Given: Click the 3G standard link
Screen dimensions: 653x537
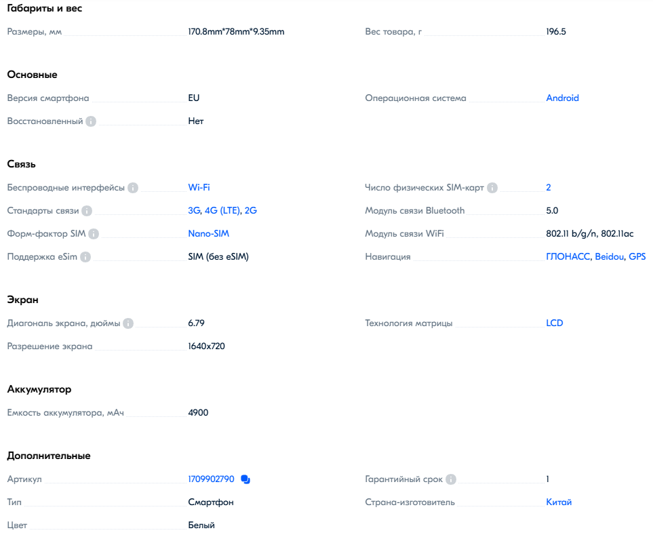Looking at the screenshot, I should tap(194, 211).
